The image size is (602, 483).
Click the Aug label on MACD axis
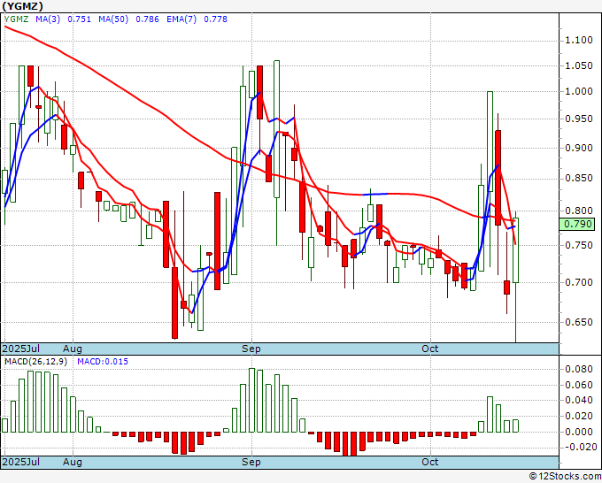click(73, 462)
